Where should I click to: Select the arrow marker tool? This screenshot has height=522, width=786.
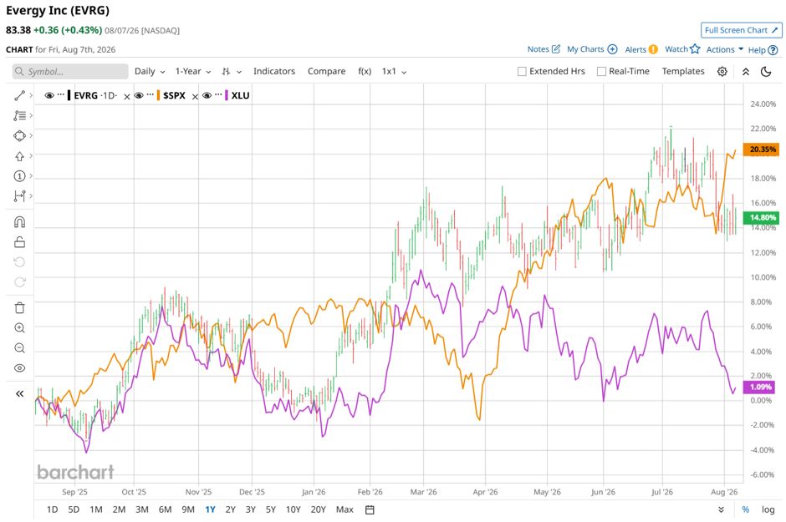click(19, 156)
